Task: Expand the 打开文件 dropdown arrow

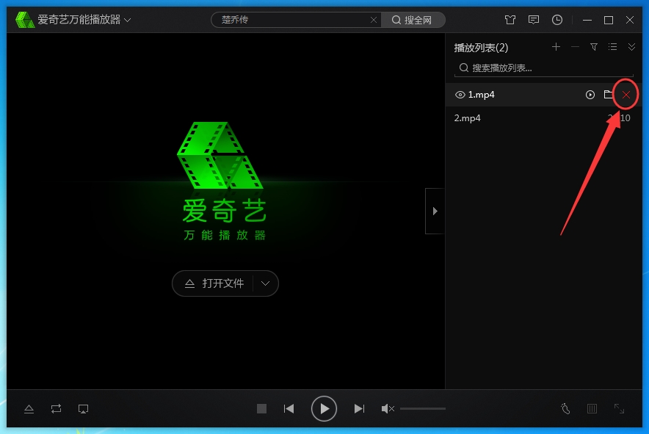Action: pyautogui.click(x=265, y=283)
